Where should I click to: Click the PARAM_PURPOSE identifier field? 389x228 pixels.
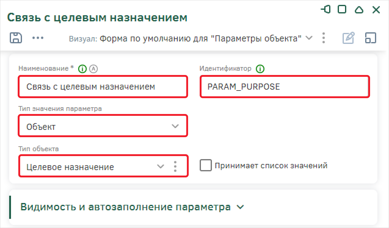(285, 87)
